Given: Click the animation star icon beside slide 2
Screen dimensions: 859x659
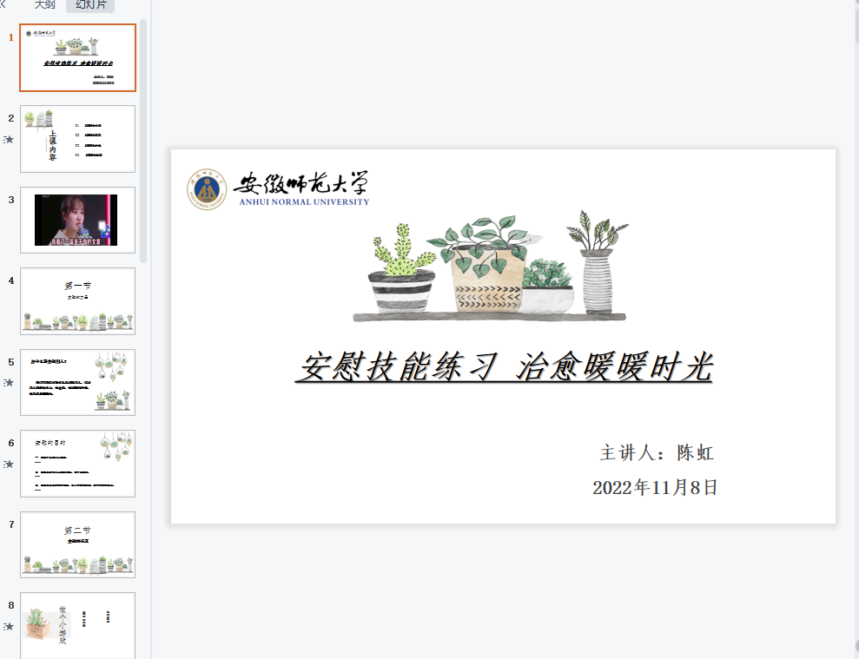Looking at the screenshot, I should click(8, 139).
